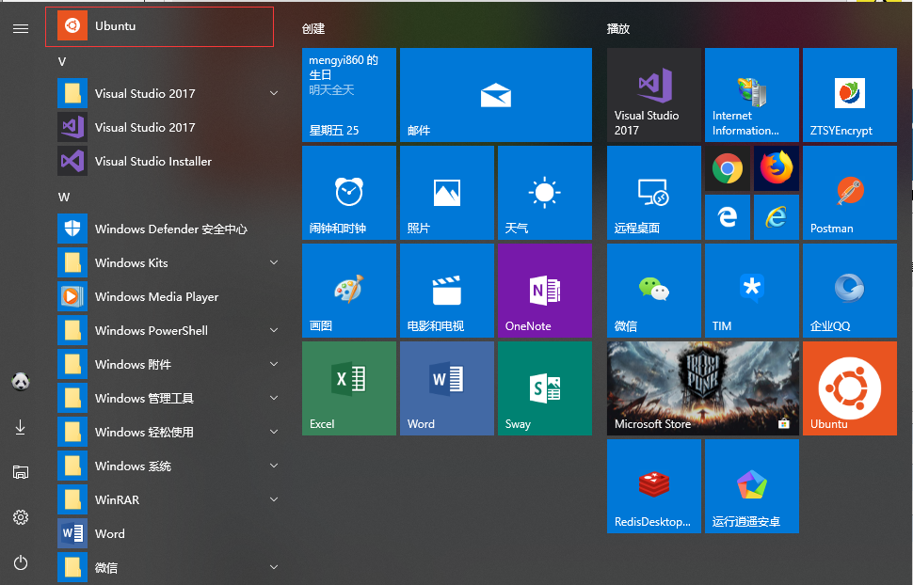The height and width of the screenshot is (585, 913).
Task: Expand the start menu hamburger button
Action: (21, 28)
